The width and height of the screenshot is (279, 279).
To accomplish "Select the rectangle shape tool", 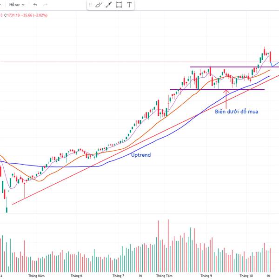I will pyautogui.click(x=119, y=5).
